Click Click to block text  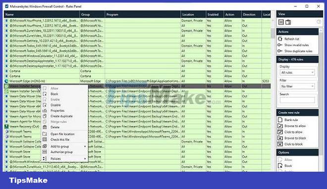tap(293, 144)
